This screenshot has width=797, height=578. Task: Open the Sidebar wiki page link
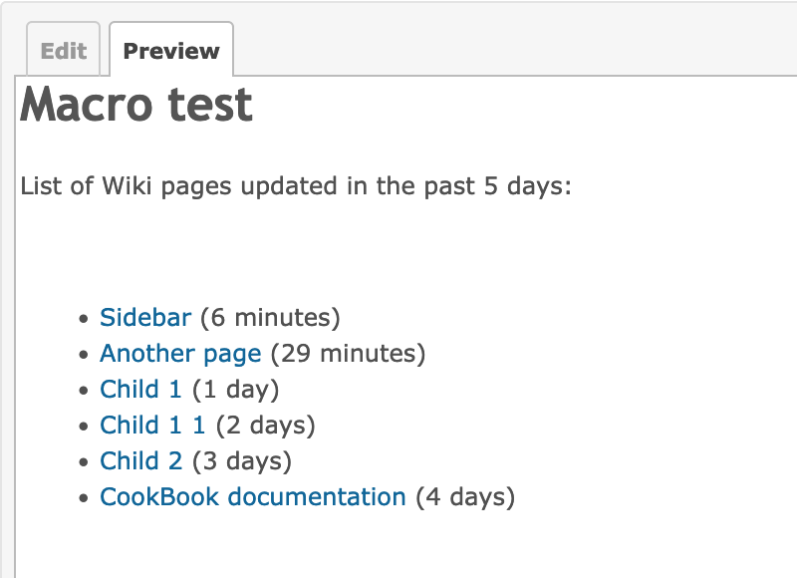tap(145, 317)
